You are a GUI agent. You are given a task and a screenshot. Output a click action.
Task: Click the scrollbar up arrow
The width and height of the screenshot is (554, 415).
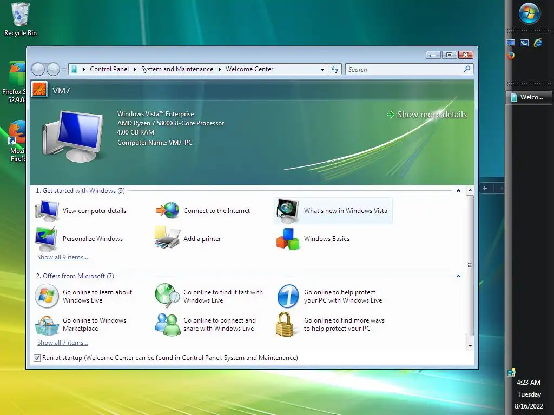(x=470, y=190)
